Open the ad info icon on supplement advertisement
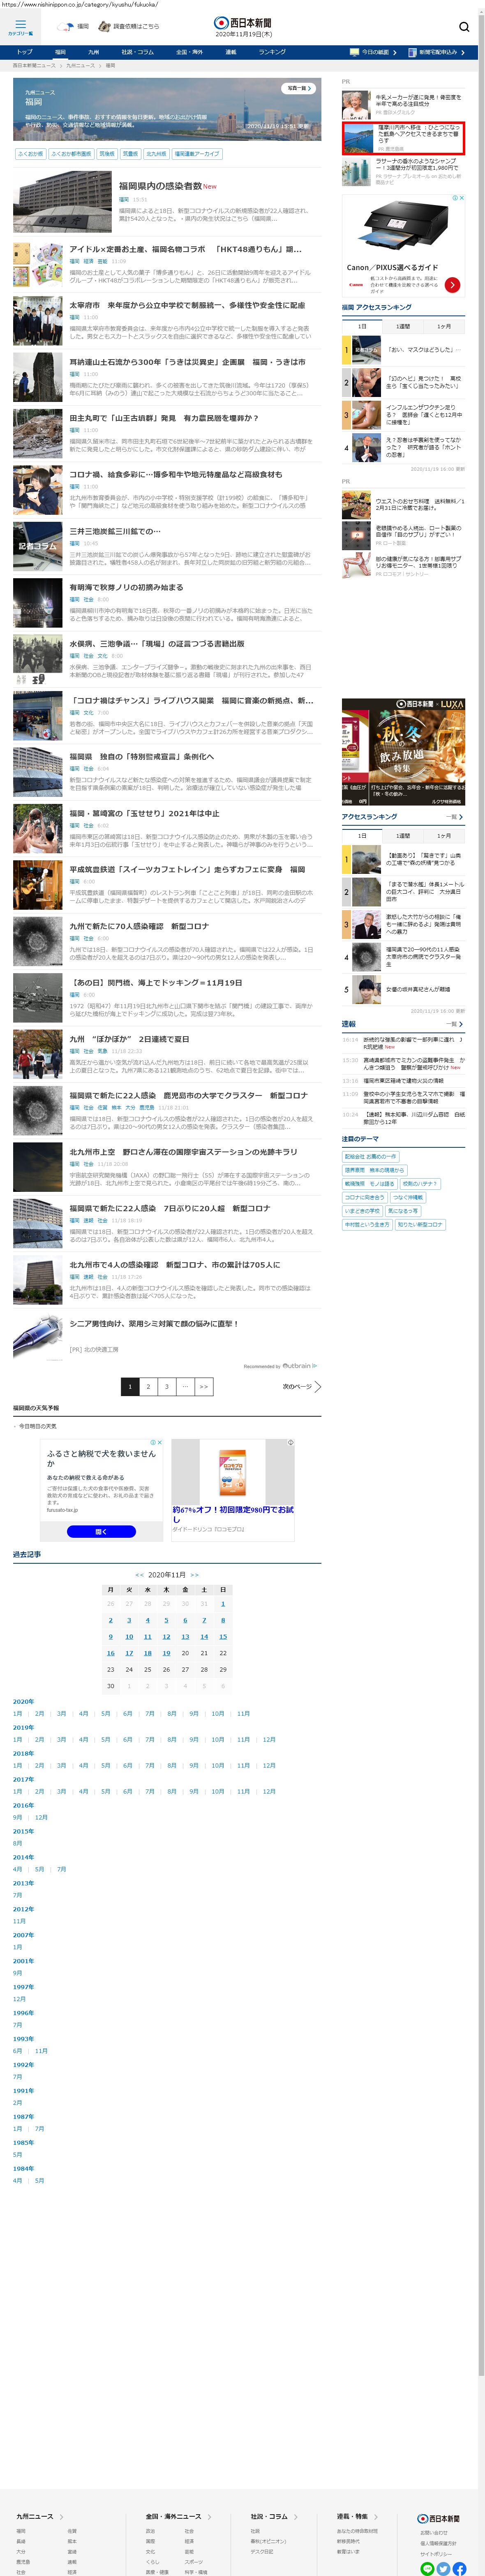485x2576 pixels. coord(291,1443)
